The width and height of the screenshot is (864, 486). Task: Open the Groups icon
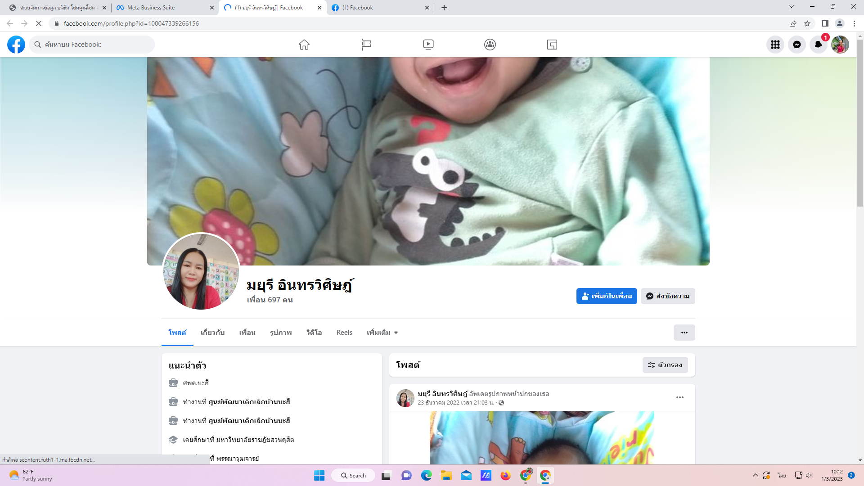tap(490, 45)
